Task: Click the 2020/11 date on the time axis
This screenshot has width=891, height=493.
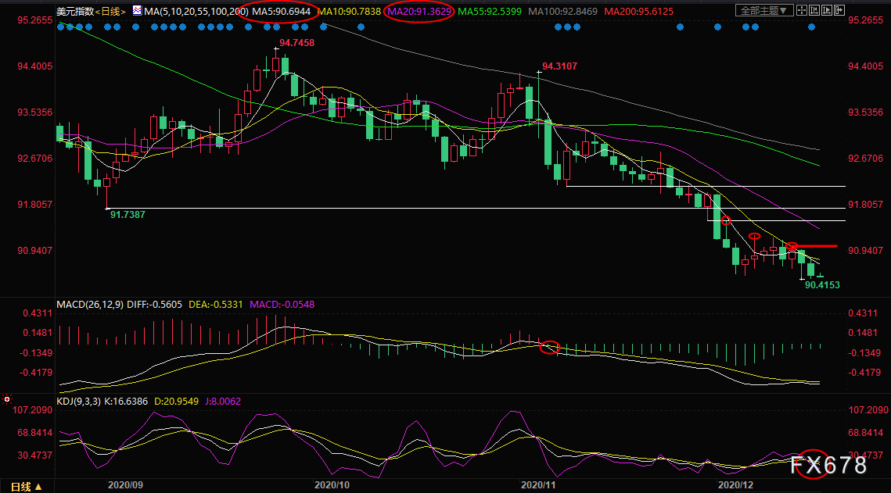Action: point(541,484)
